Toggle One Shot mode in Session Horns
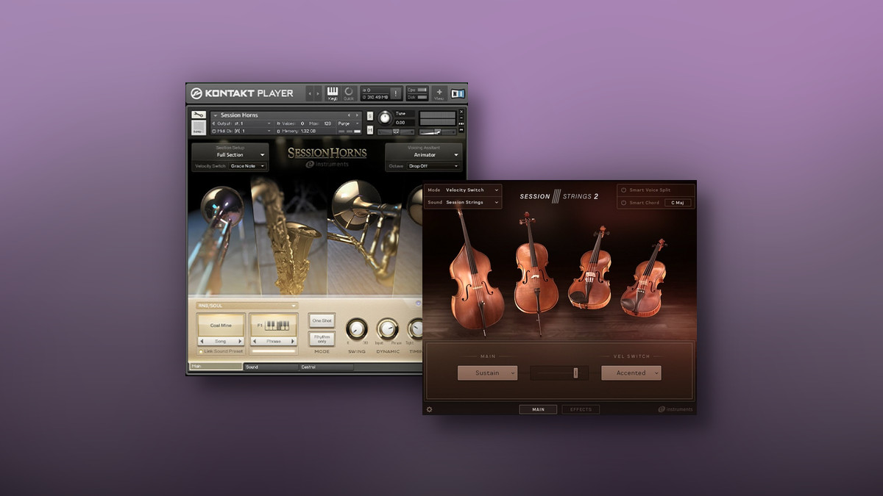 click(322, 320)
